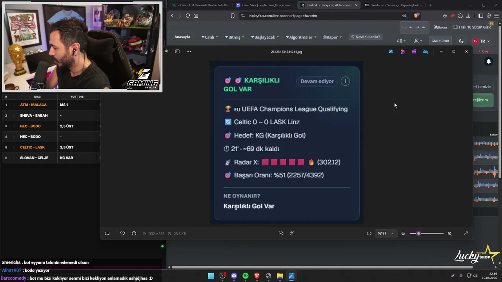This screenshot has width=502, height=282.
Task: Go back in the browser
Action: [x=172, y=16]
